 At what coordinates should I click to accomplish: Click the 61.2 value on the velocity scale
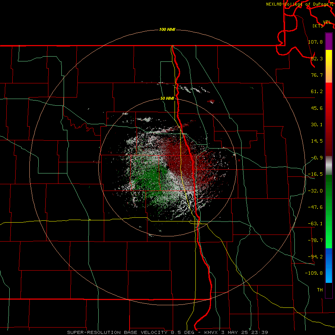point(317,92)
